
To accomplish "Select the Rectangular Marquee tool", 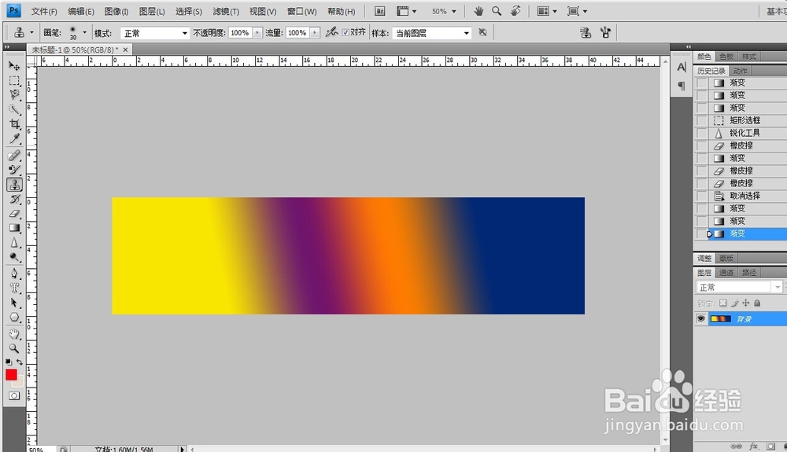I will click(14, 81).
